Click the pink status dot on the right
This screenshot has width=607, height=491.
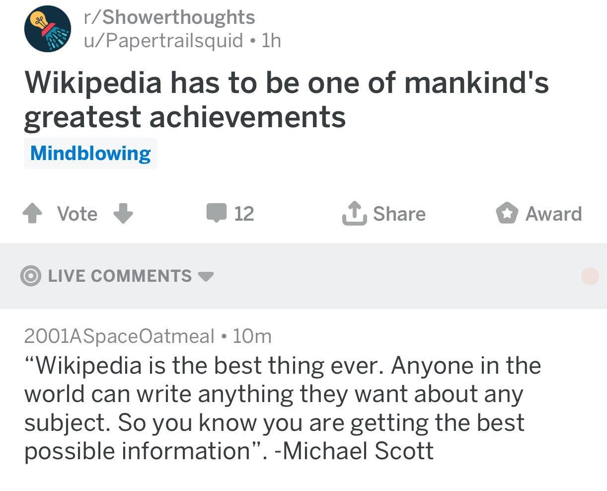[590, 276]
